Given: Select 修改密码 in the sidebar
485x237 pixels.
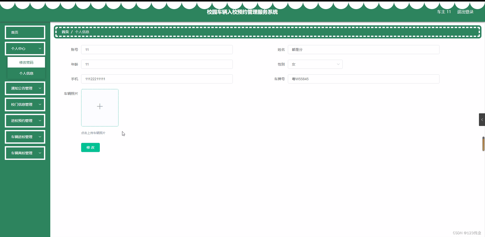Looking at the screenshot, I should tap(26, 62).
